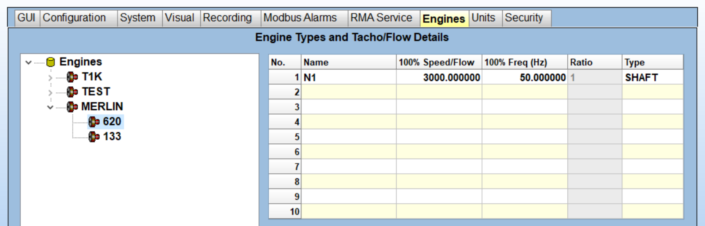Click the 3000.000000 speed value cell
Screen dimensions: 705x226
pyautogui.click(x=439, y=77)
